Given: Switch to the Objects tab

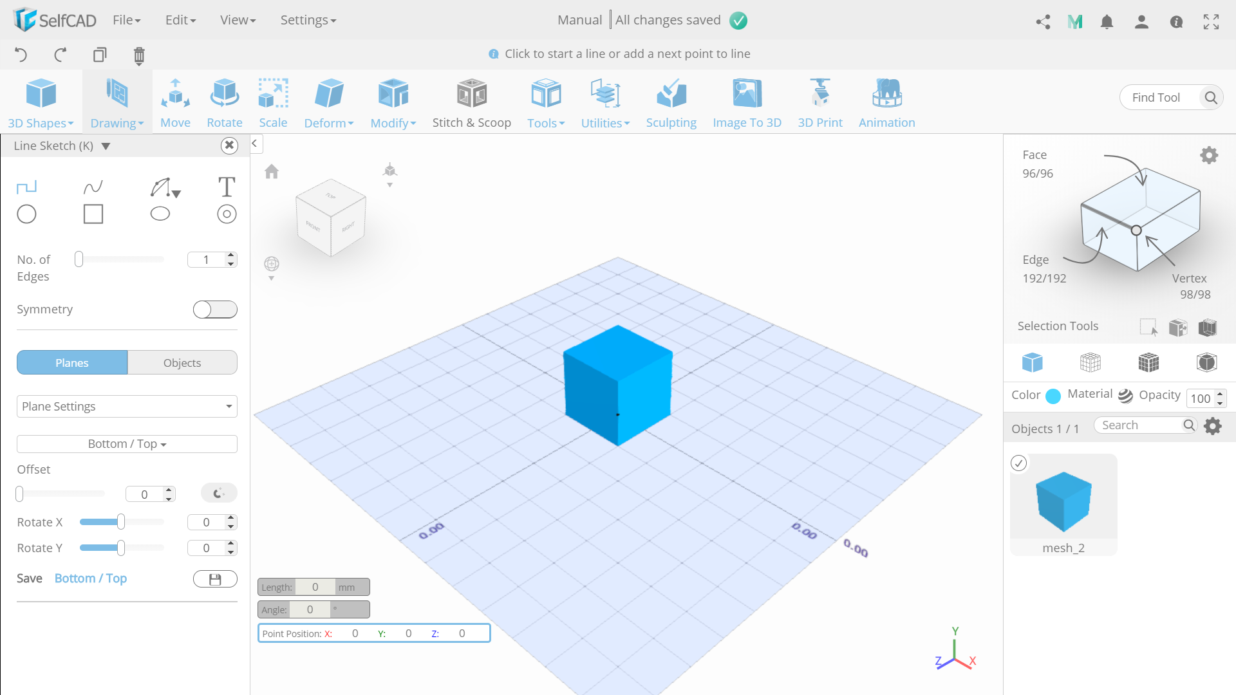Looking at the screenshot, I should tap(182, 362).
